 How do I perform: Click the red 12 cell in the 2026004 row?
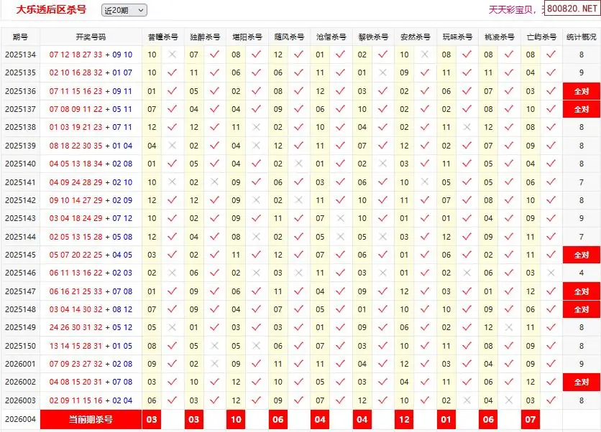pyautogui.click(x=404, y=419)
